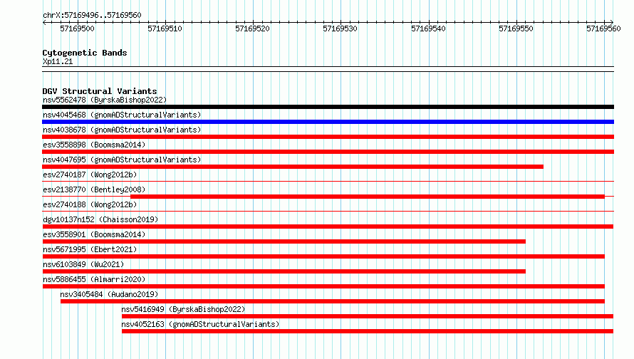This screenshot has height=359, width=634.
Task: Click ruler position 57169500
Action: 77,28
